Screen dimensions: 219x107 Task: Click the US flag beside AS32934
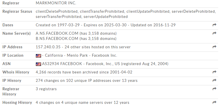coord(38,64)
